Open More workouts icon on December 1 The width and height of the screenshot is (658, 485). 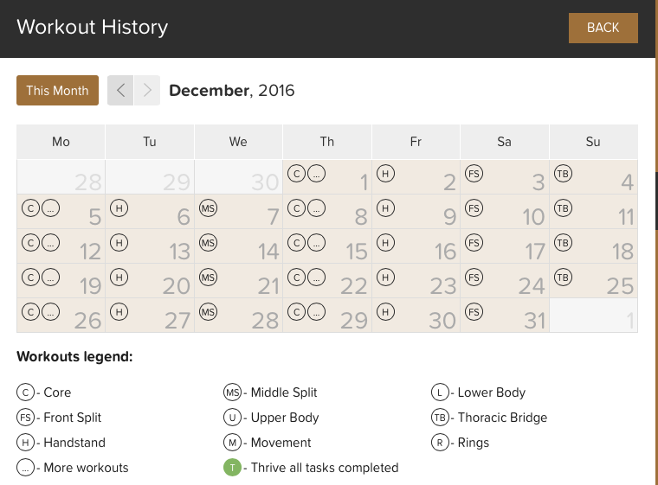pos(316,174)
